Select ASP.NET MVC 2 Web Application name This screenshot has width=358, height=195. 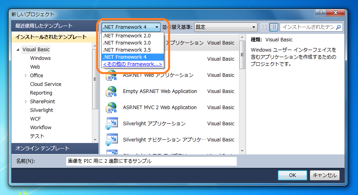click(x=159, y=108)
